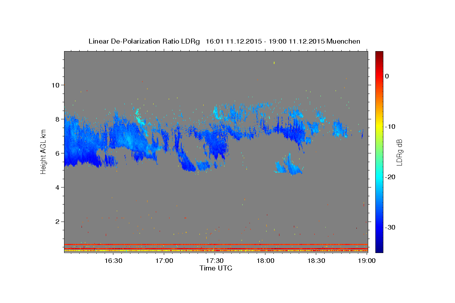Click the colorbar label '-10'
The image size is (455, 303).
[391, 127]
